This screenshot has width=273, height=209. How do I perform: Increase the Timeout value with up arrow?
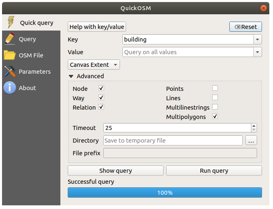[x=254, y=126]
